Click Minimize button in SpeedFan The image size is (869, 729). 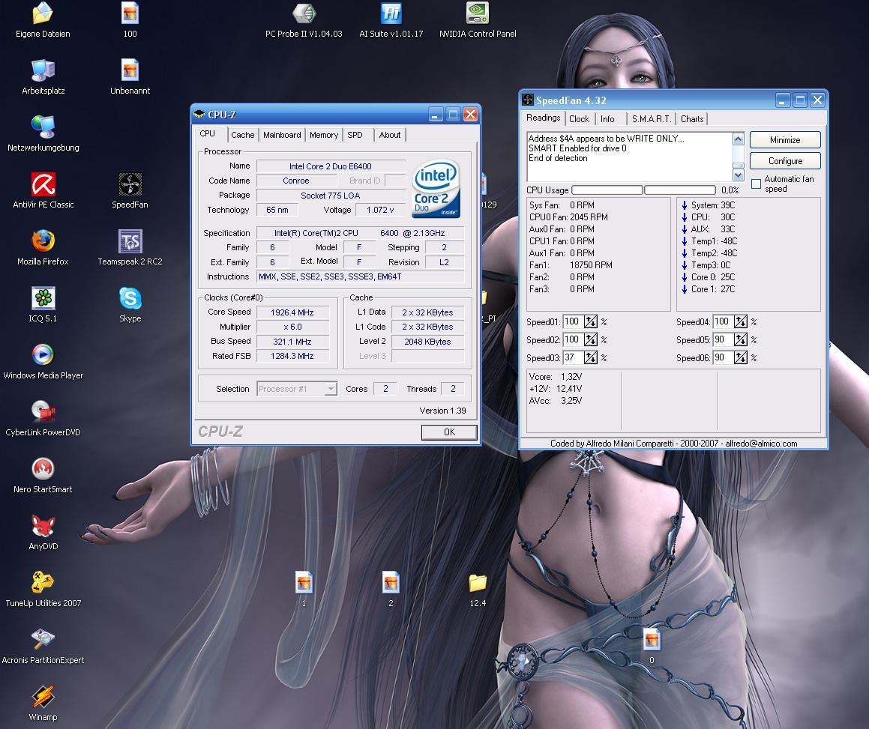[x=785, y=140]
